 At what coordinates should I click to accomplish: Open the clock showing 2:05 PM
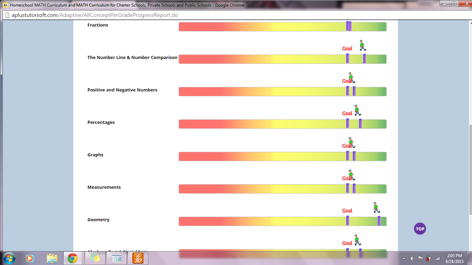(x=454, y=258)
